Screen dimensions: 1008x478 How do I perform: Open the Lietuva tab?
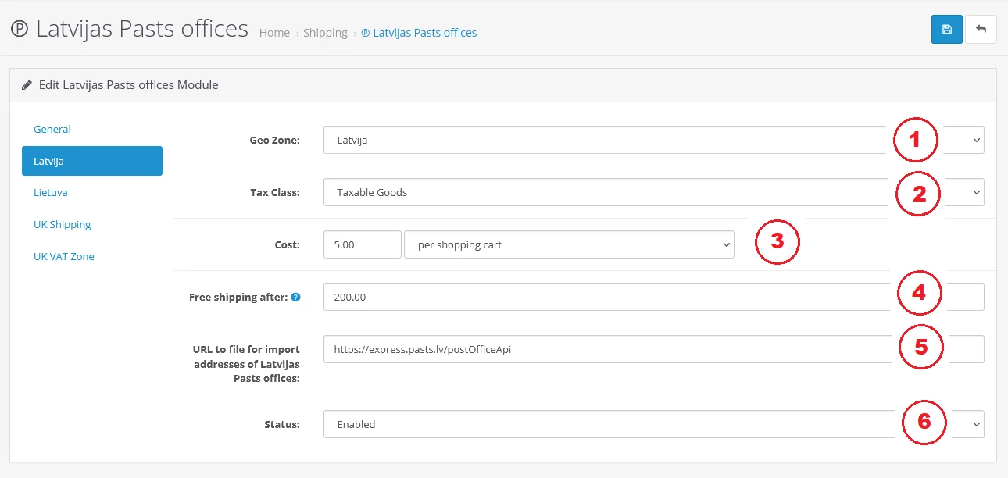[50, 193]
